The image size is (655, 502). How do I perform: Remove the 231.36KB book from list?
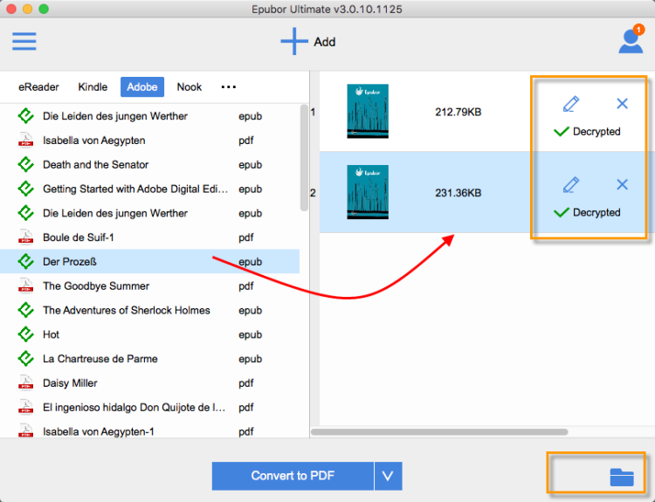tap(622, 184)
